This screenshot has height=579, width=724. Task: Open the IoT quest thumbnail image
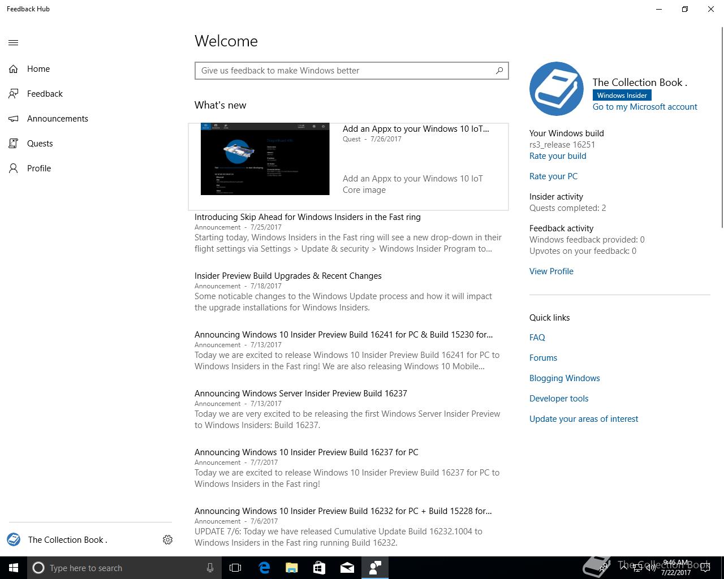pos(265,159)
